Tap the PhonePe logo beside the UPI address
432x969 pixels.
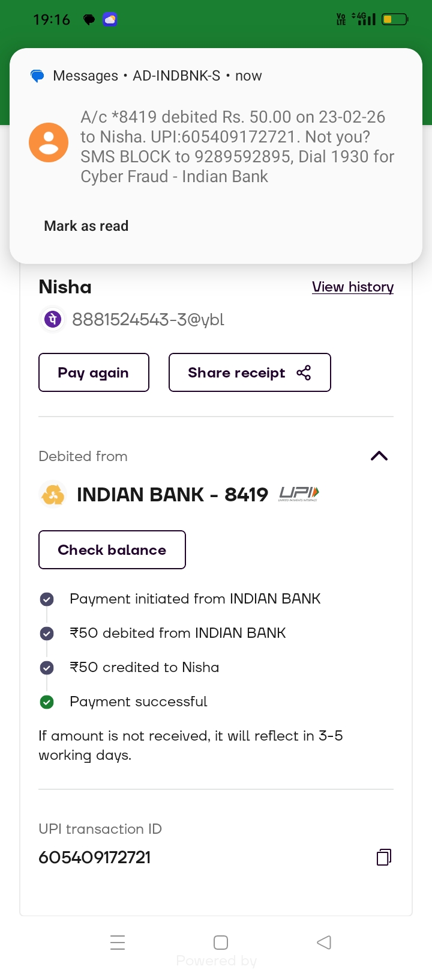point(53,319)
